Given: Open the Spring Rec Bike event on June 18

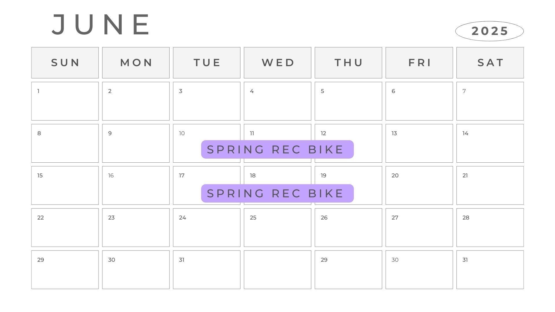Looking at the screenshot, I should [x=277, y=193].
